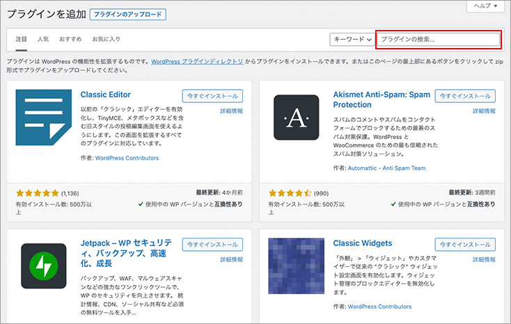Install Akismet with 今すぐインストール
511x324 pixels.
click(x=465, y=96)
